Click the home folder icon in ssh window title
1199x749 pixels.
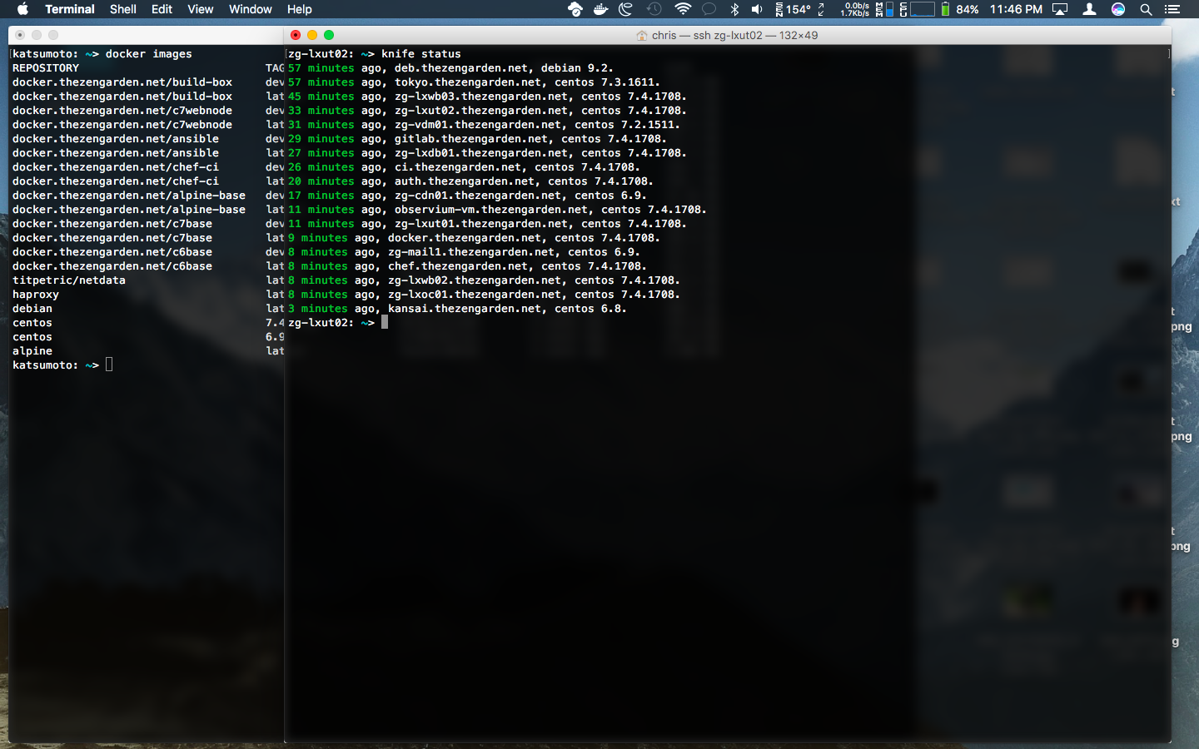point(641,35)
